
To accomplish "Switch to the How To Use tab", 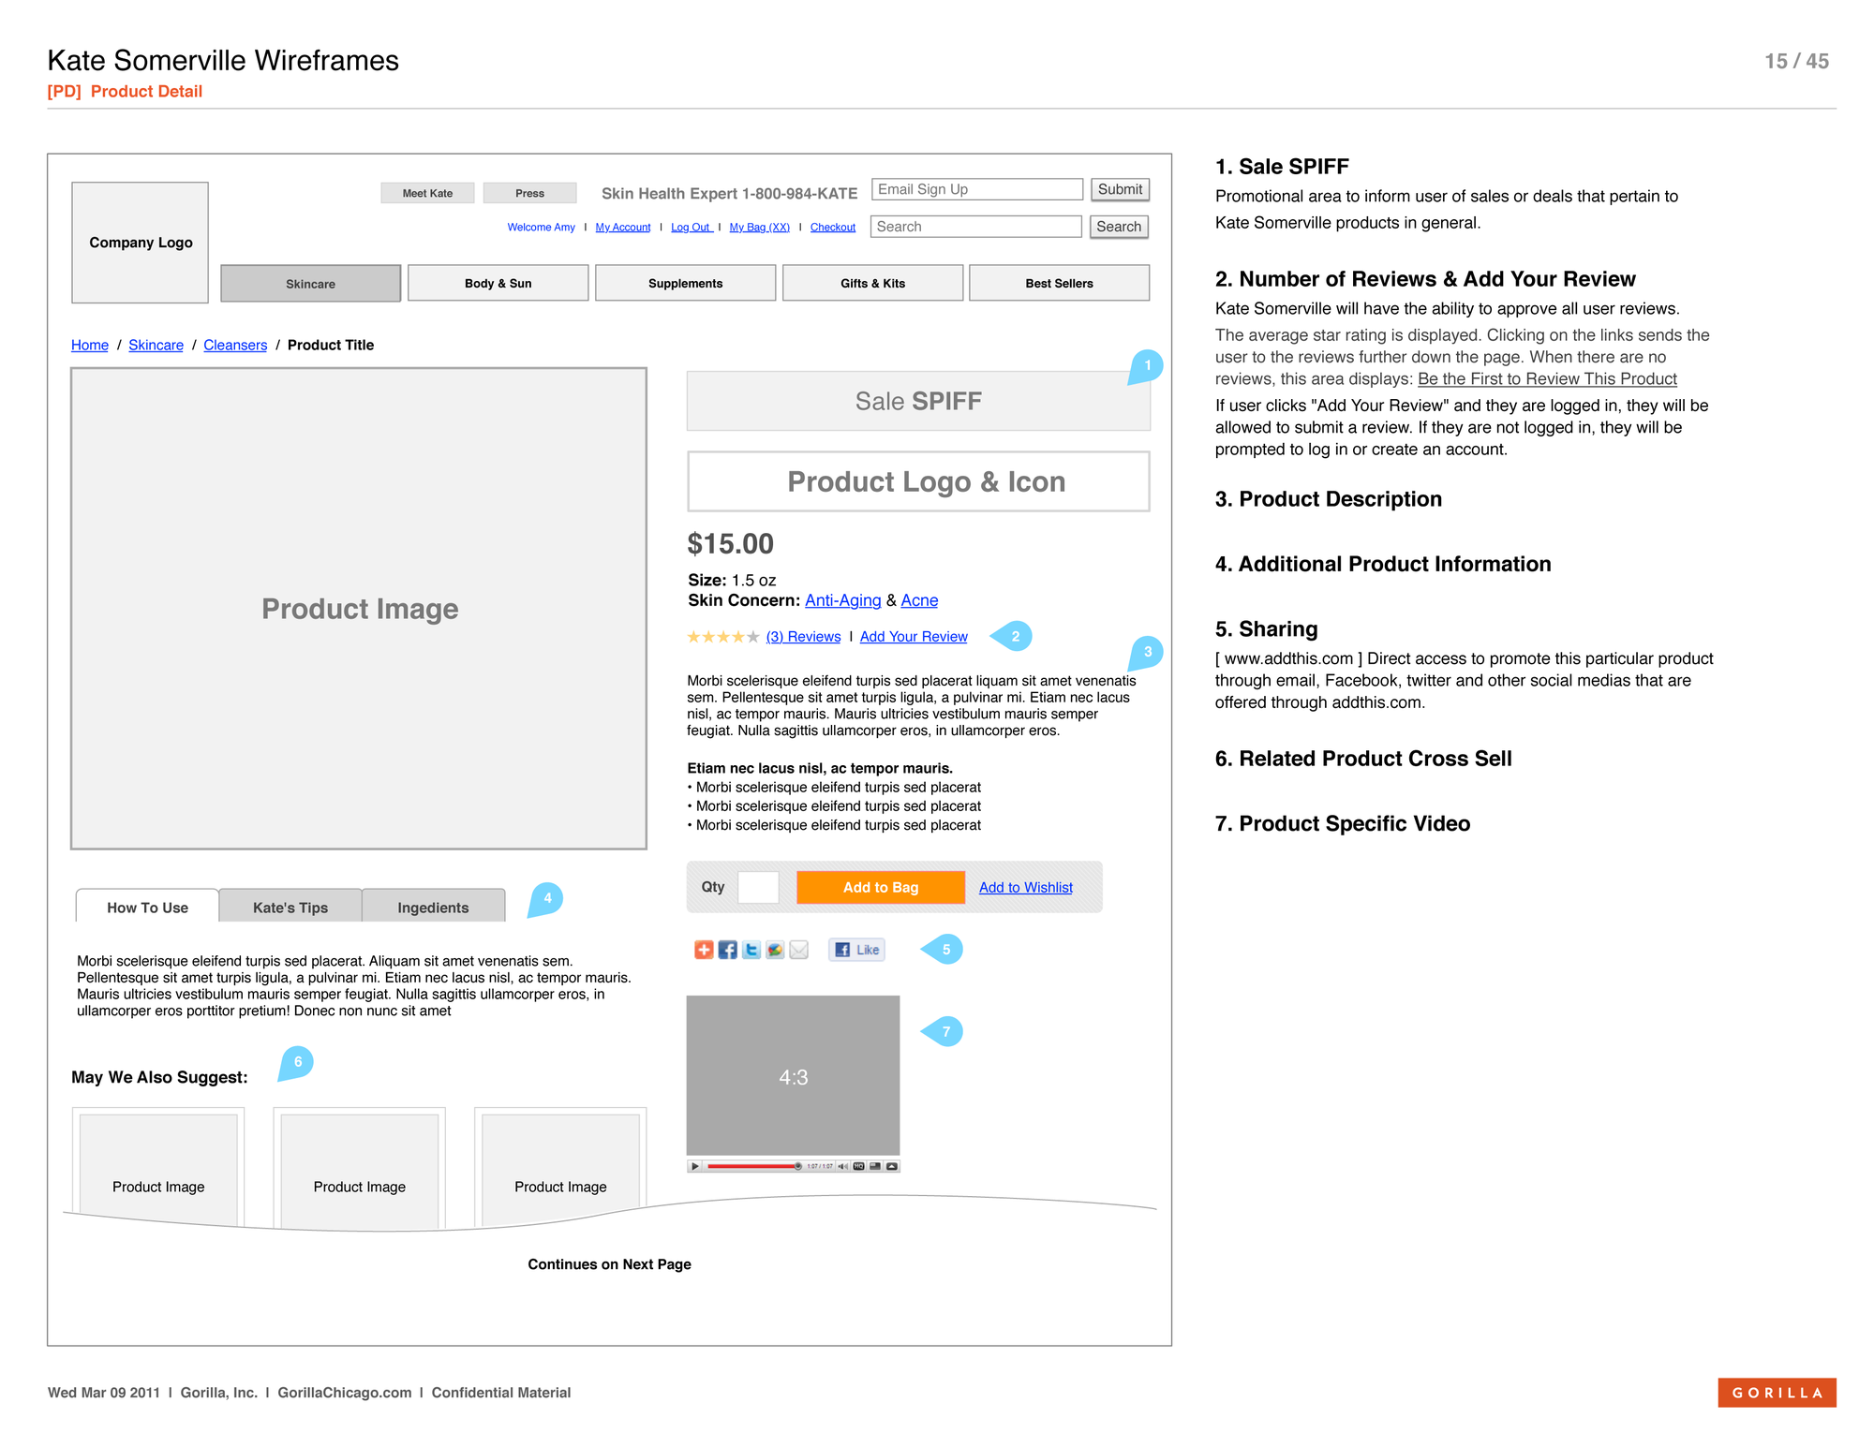I will pos(147,907).
